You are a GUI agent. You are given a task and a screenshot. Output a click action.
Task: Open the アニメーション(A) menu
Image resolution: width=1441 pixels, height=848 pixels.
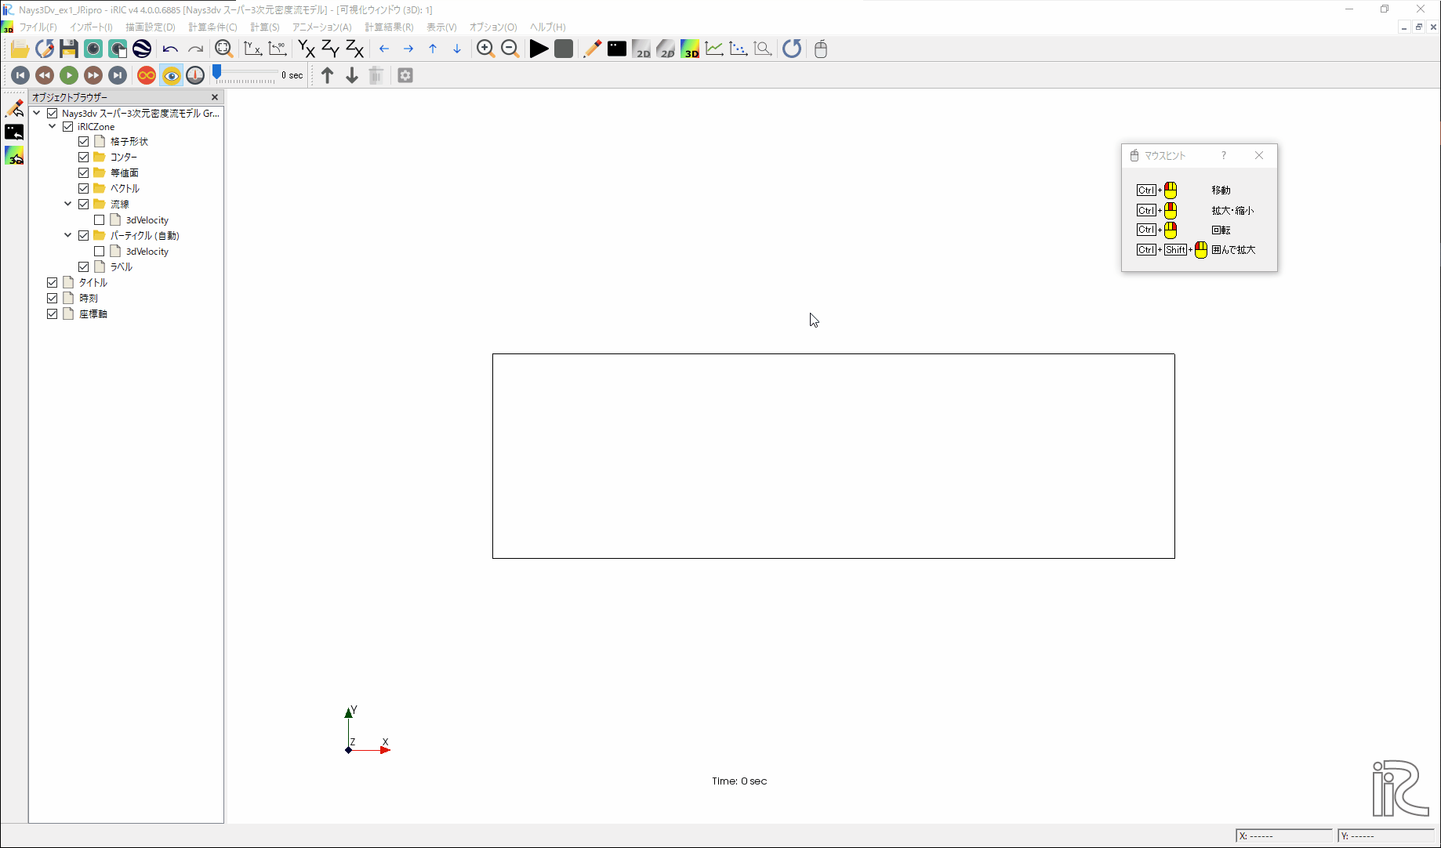tap(321, 27)
